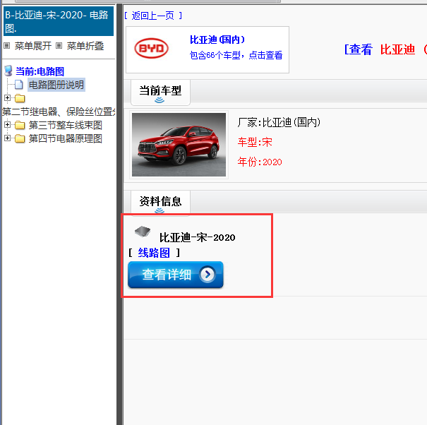Viewport: 427px width, 425px height.
Task: Open the 资料信息 tab
Action: click(x=160, y=203)
